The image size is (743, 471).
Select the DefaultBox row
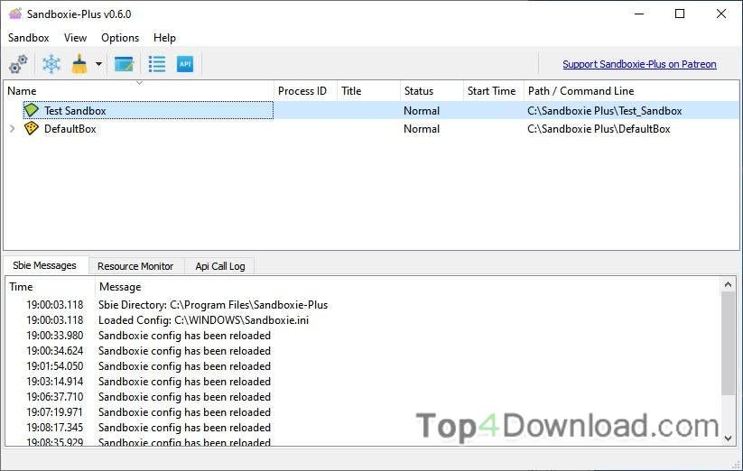[372, 129]
